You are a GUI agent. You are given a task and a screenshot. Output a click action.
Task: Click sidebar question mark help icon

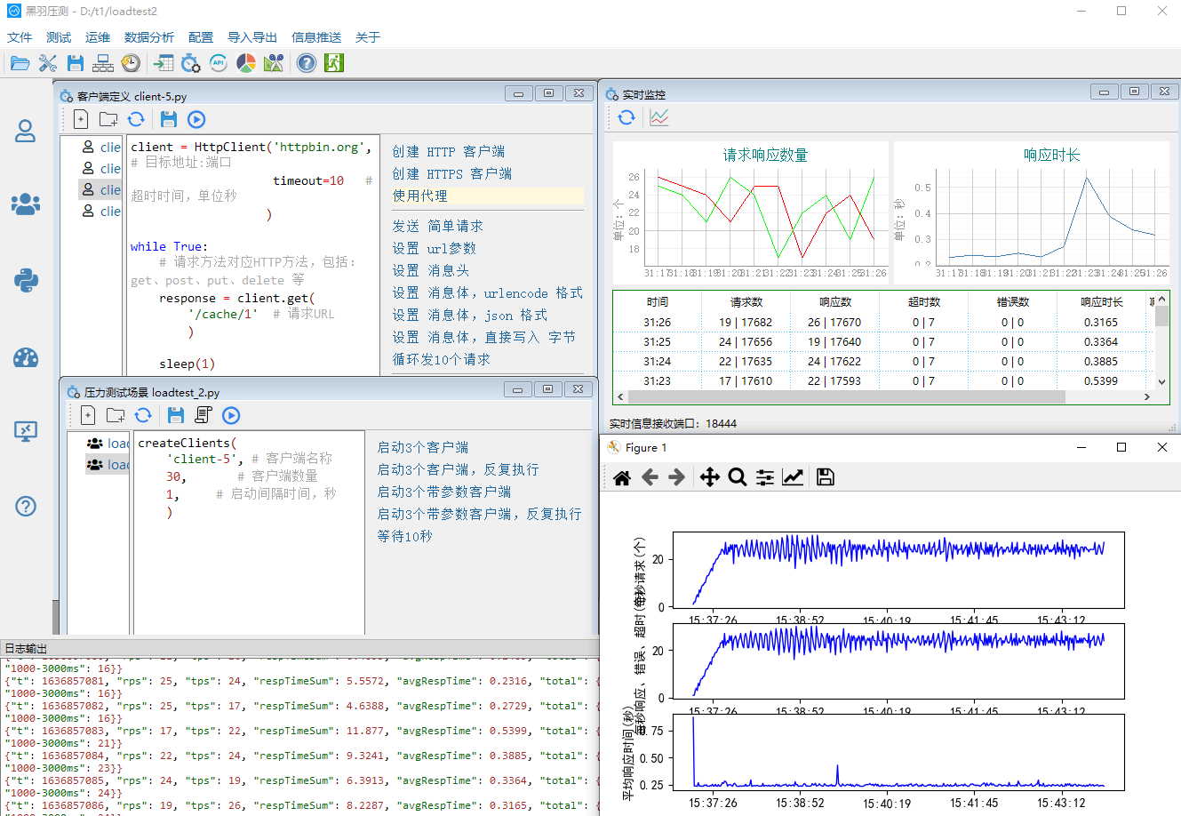point(26,506)
